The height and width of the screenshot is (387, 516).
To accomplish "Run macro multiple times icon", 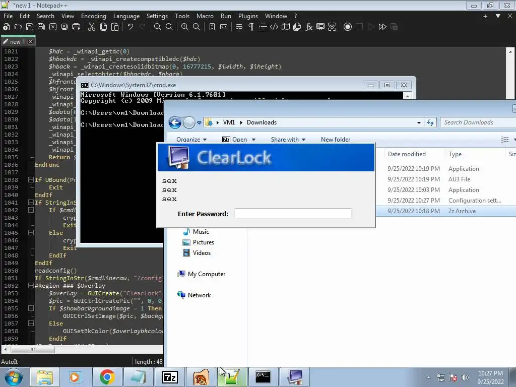I will [382, 27].
